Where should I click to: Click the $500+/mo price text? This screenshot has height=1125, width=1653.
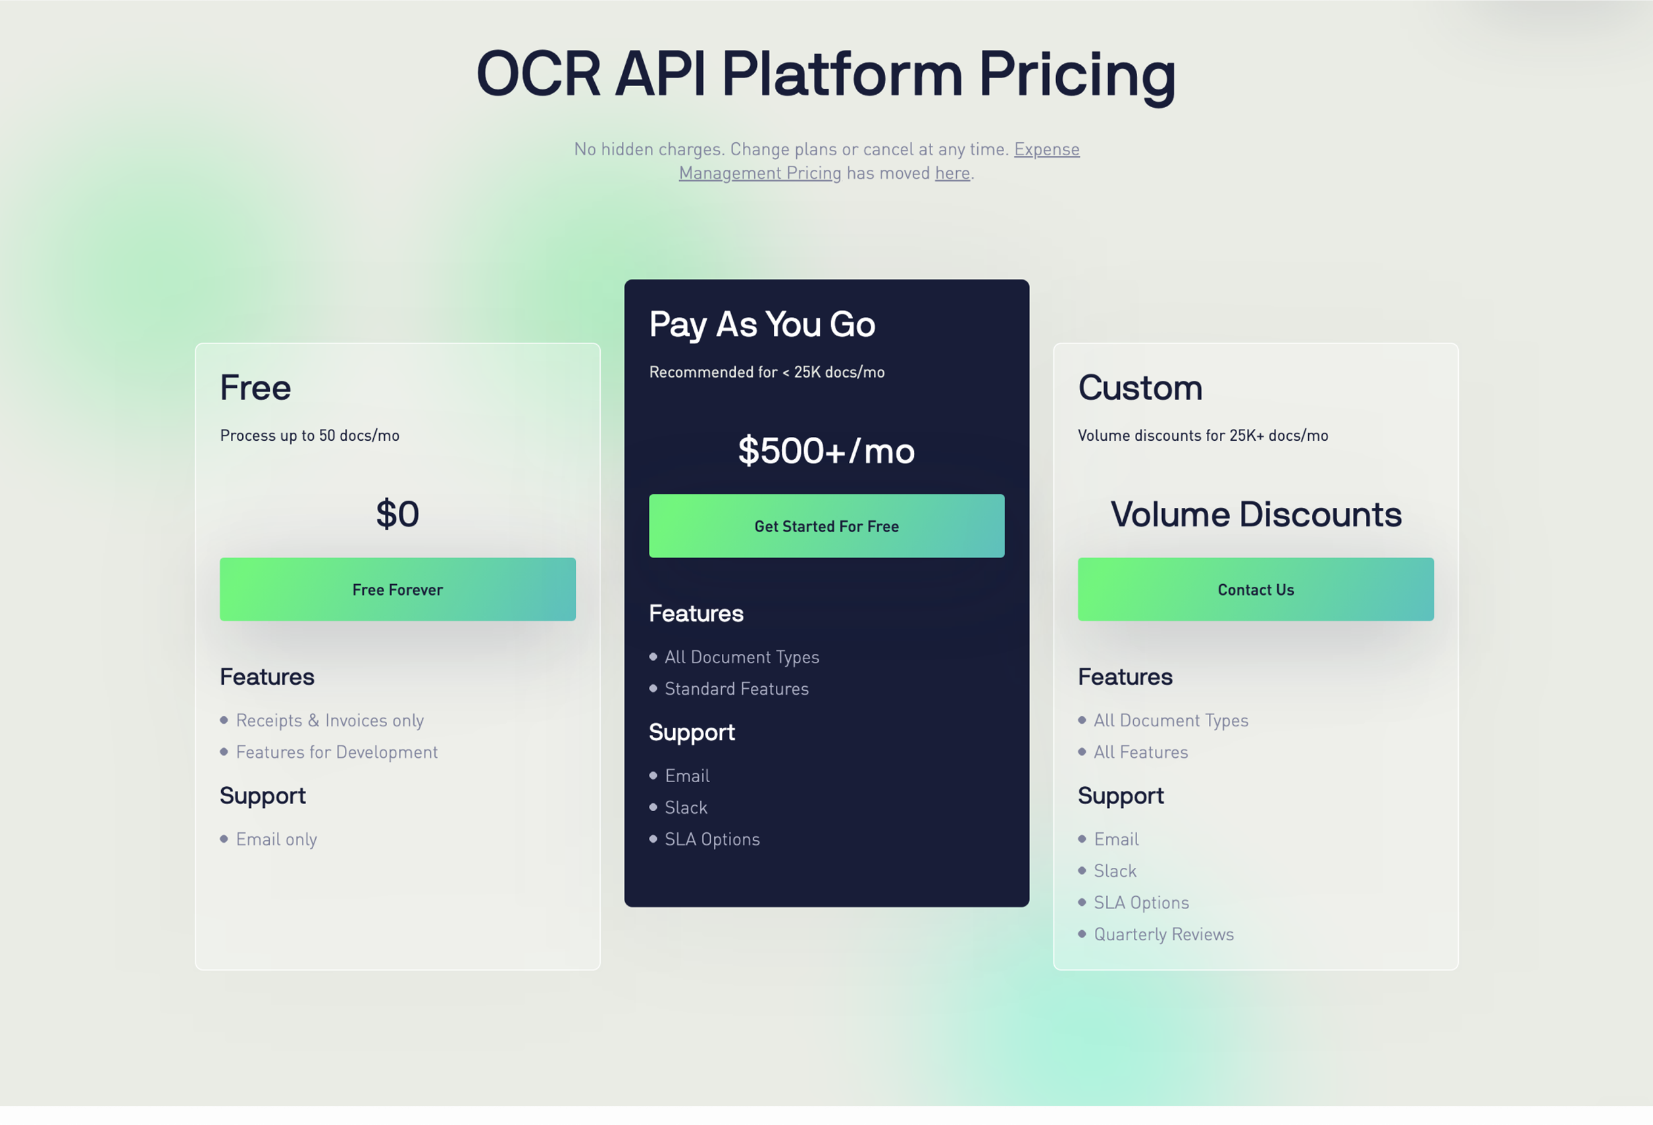(826, 451)
